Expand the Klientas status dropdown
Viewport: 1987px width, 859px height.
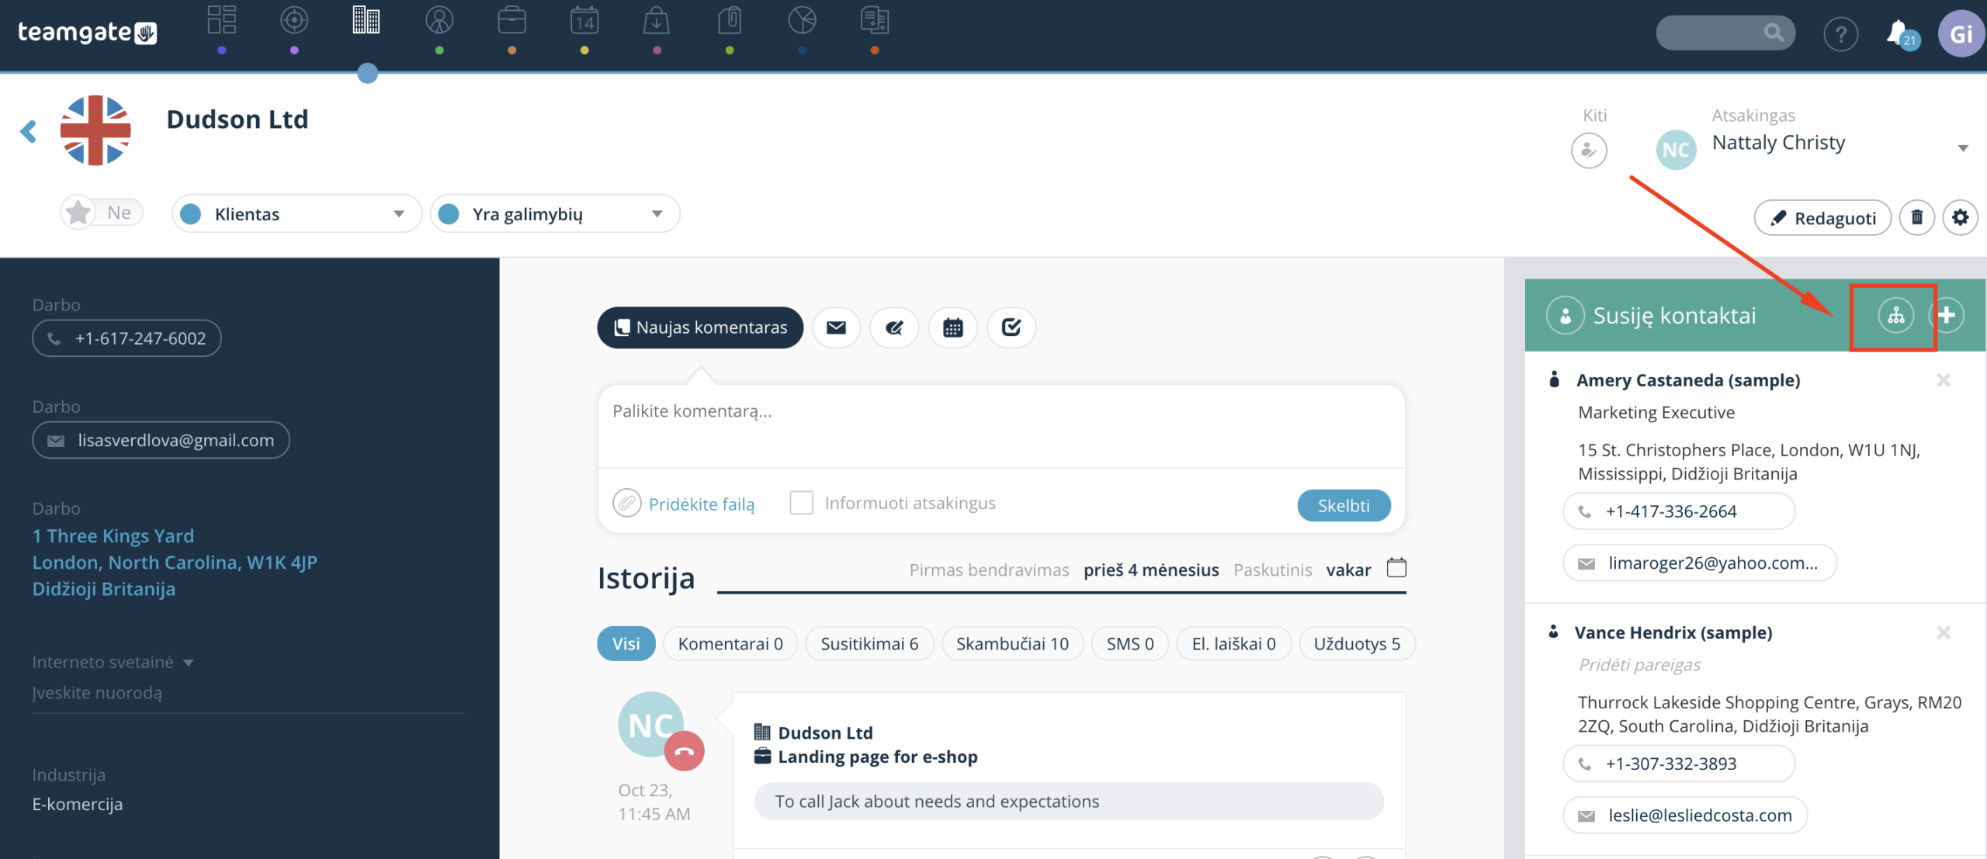[296, 213]
